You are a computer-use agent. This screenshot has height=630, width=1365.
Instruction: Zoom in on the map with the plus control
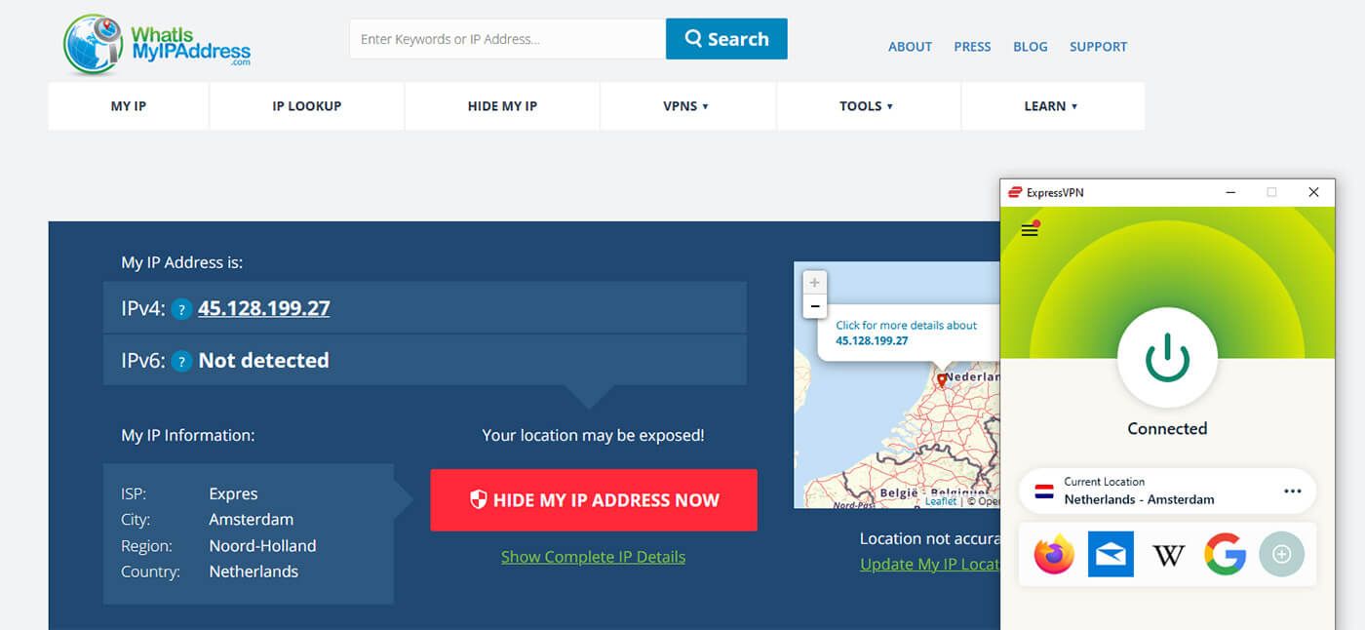(x=814, y=283)
